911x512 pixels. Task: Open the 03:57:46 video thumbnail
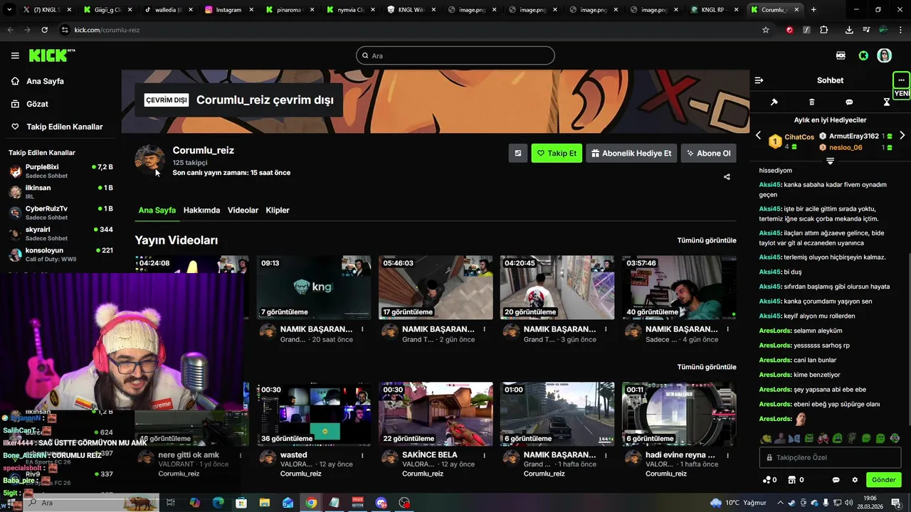coord(679,287)
